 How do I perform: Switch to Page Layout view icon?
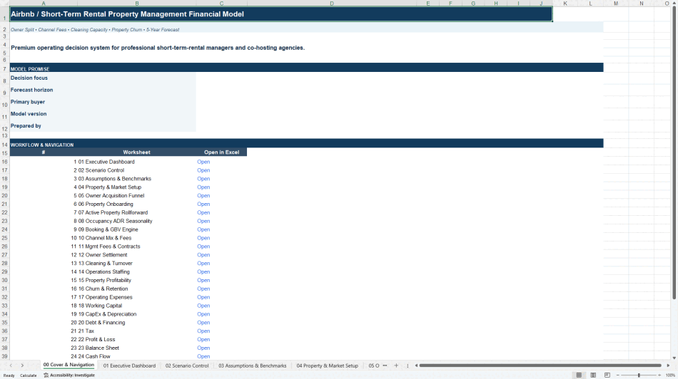pos(593,375)
